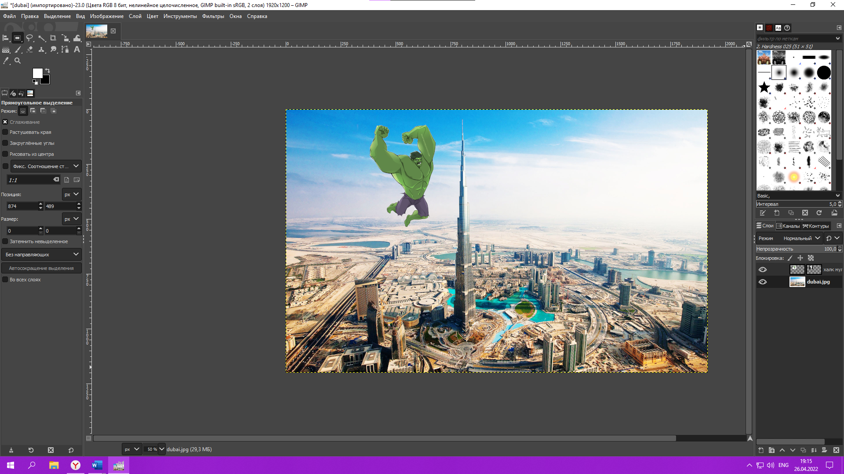Select the Eraser tool
Screen dimensions: 844x474
[29, 50]
